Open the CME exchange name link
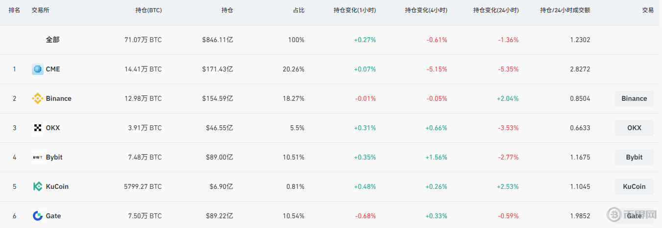Screen dimensions: 662x228 click(x=53, y=69)
